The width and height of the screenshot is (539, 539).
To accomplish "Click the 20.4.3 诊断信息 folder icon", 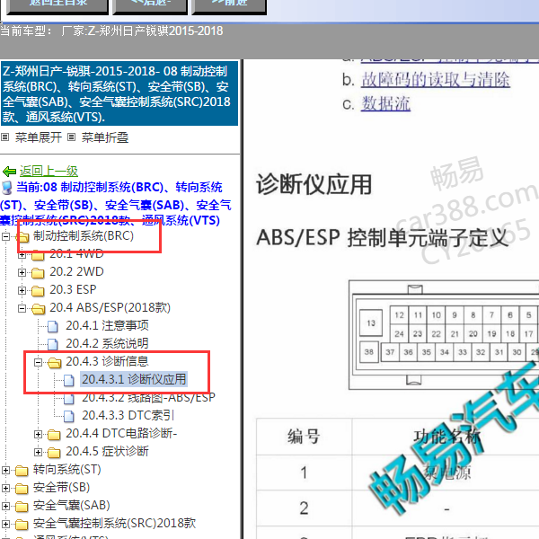I will (54, 362).
